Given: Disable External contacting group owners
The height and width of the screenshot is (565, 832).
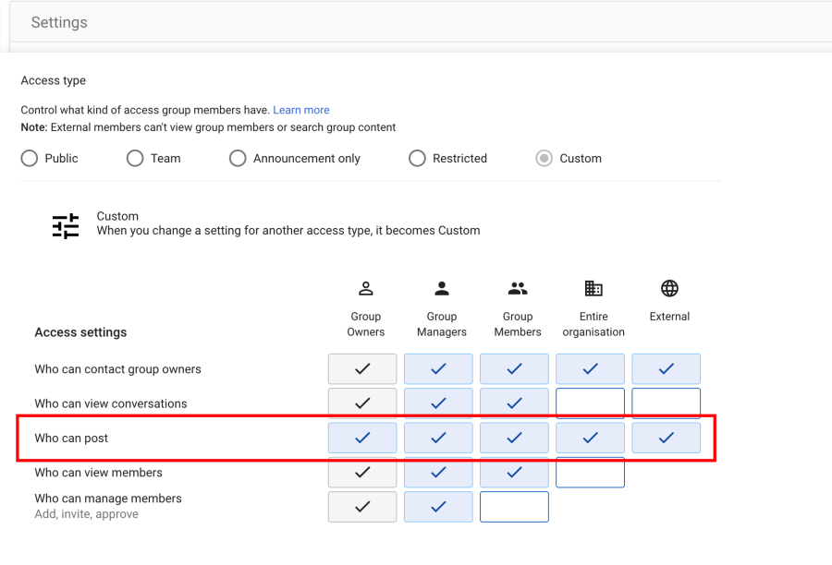Looking at the screenshot, I should click(666, 369).
